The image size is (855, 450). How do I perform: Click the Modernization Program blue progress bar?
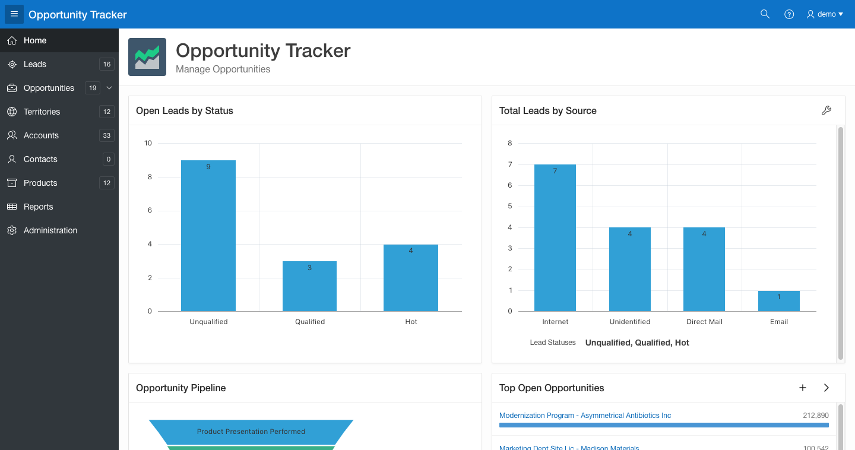point(664,425)
